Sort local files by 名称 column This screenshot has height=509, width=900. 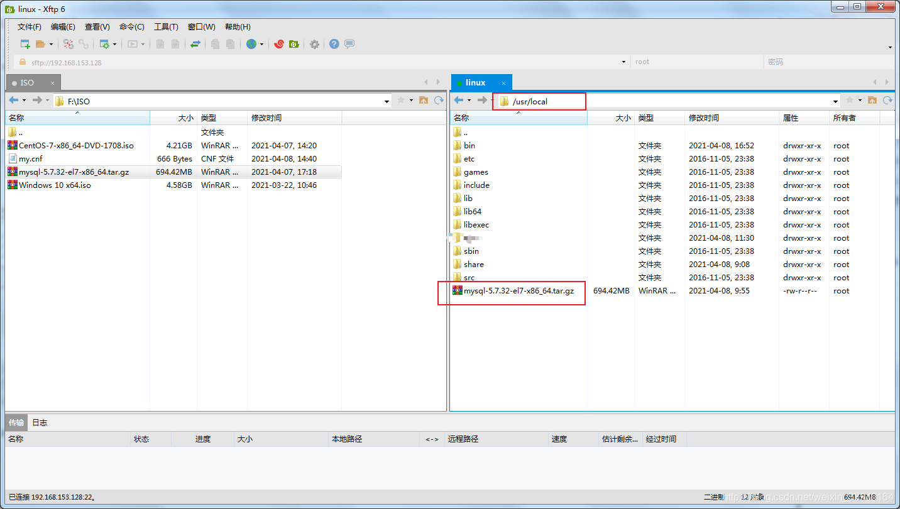point(78,118)
